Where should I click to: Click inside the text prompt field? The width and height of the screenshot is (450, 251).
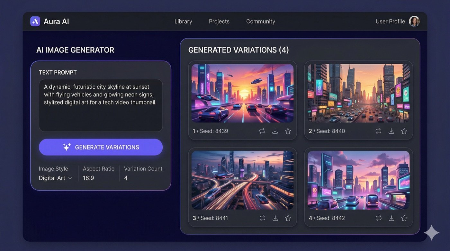click(101, 104)
